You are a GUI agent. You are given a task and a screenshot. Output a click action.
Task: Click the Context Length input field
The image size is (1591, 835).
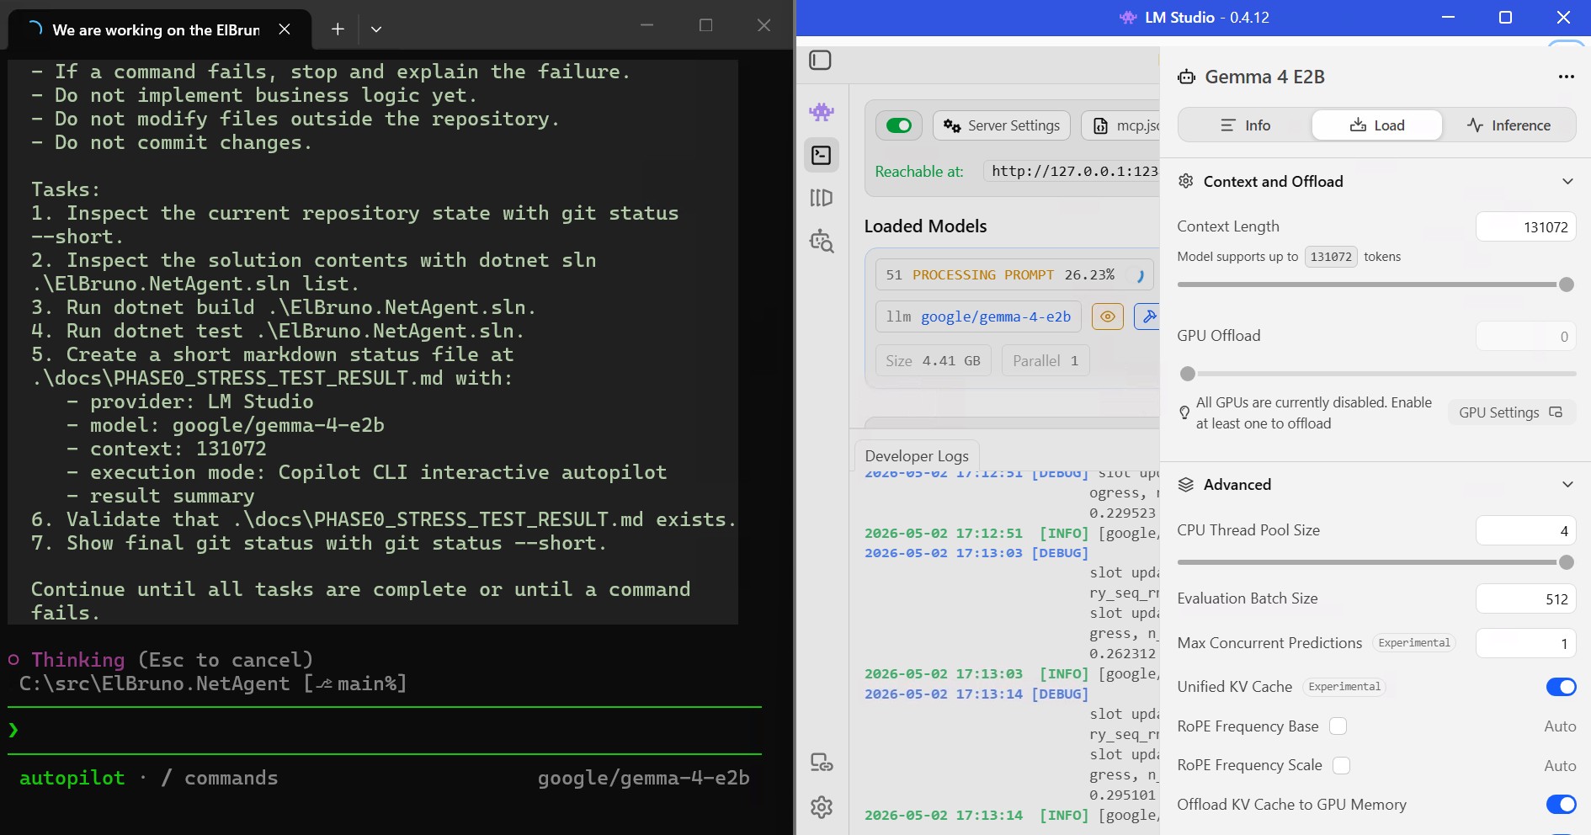coord(1525,226)
